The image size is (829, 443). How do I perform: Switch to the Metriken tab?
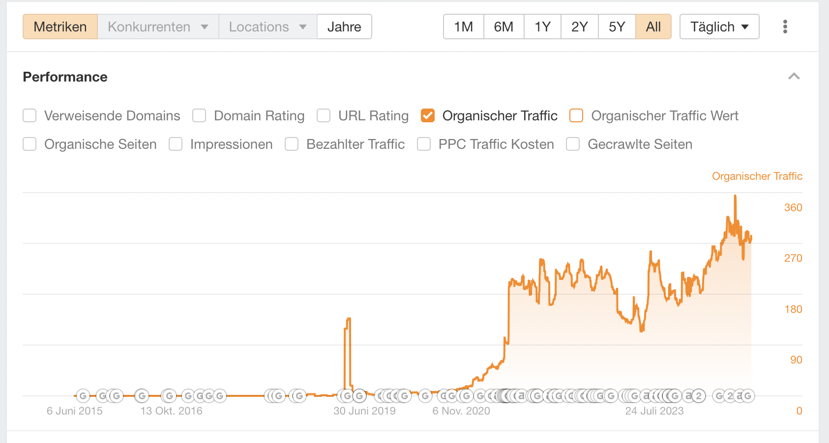[x=60, y=27]
